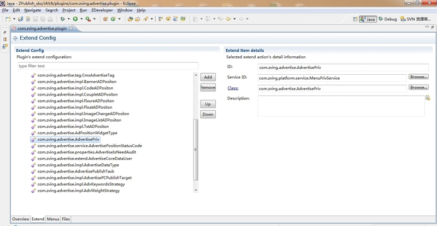
Task: Click the Class hyperlink label
Action: tap(233, 87)
